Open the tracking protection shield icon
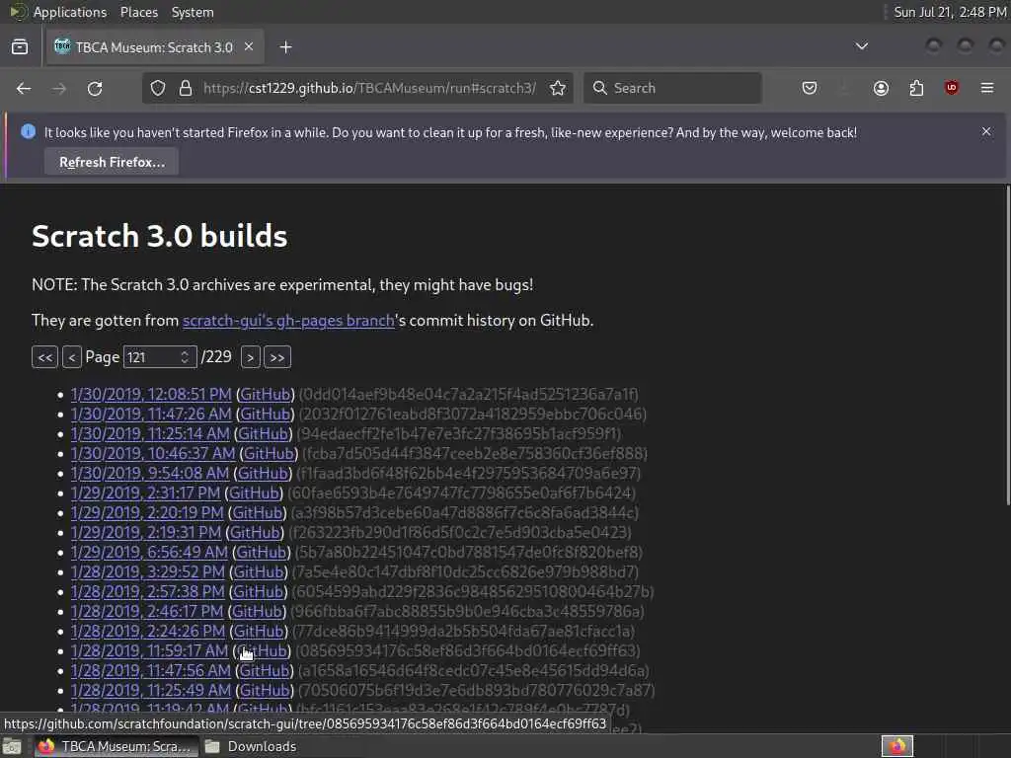Viewport: 1011px width, 758px height. coord(158,88)
